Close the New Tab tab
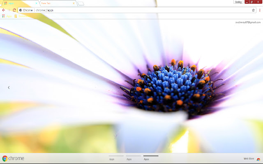 coord(74,3)
